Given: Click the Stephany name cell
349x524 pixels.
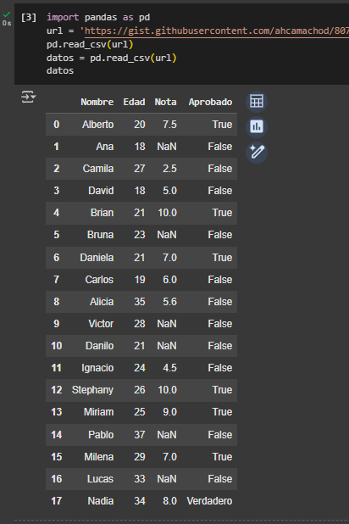Looking at the screenshot, I should point(92,390).
